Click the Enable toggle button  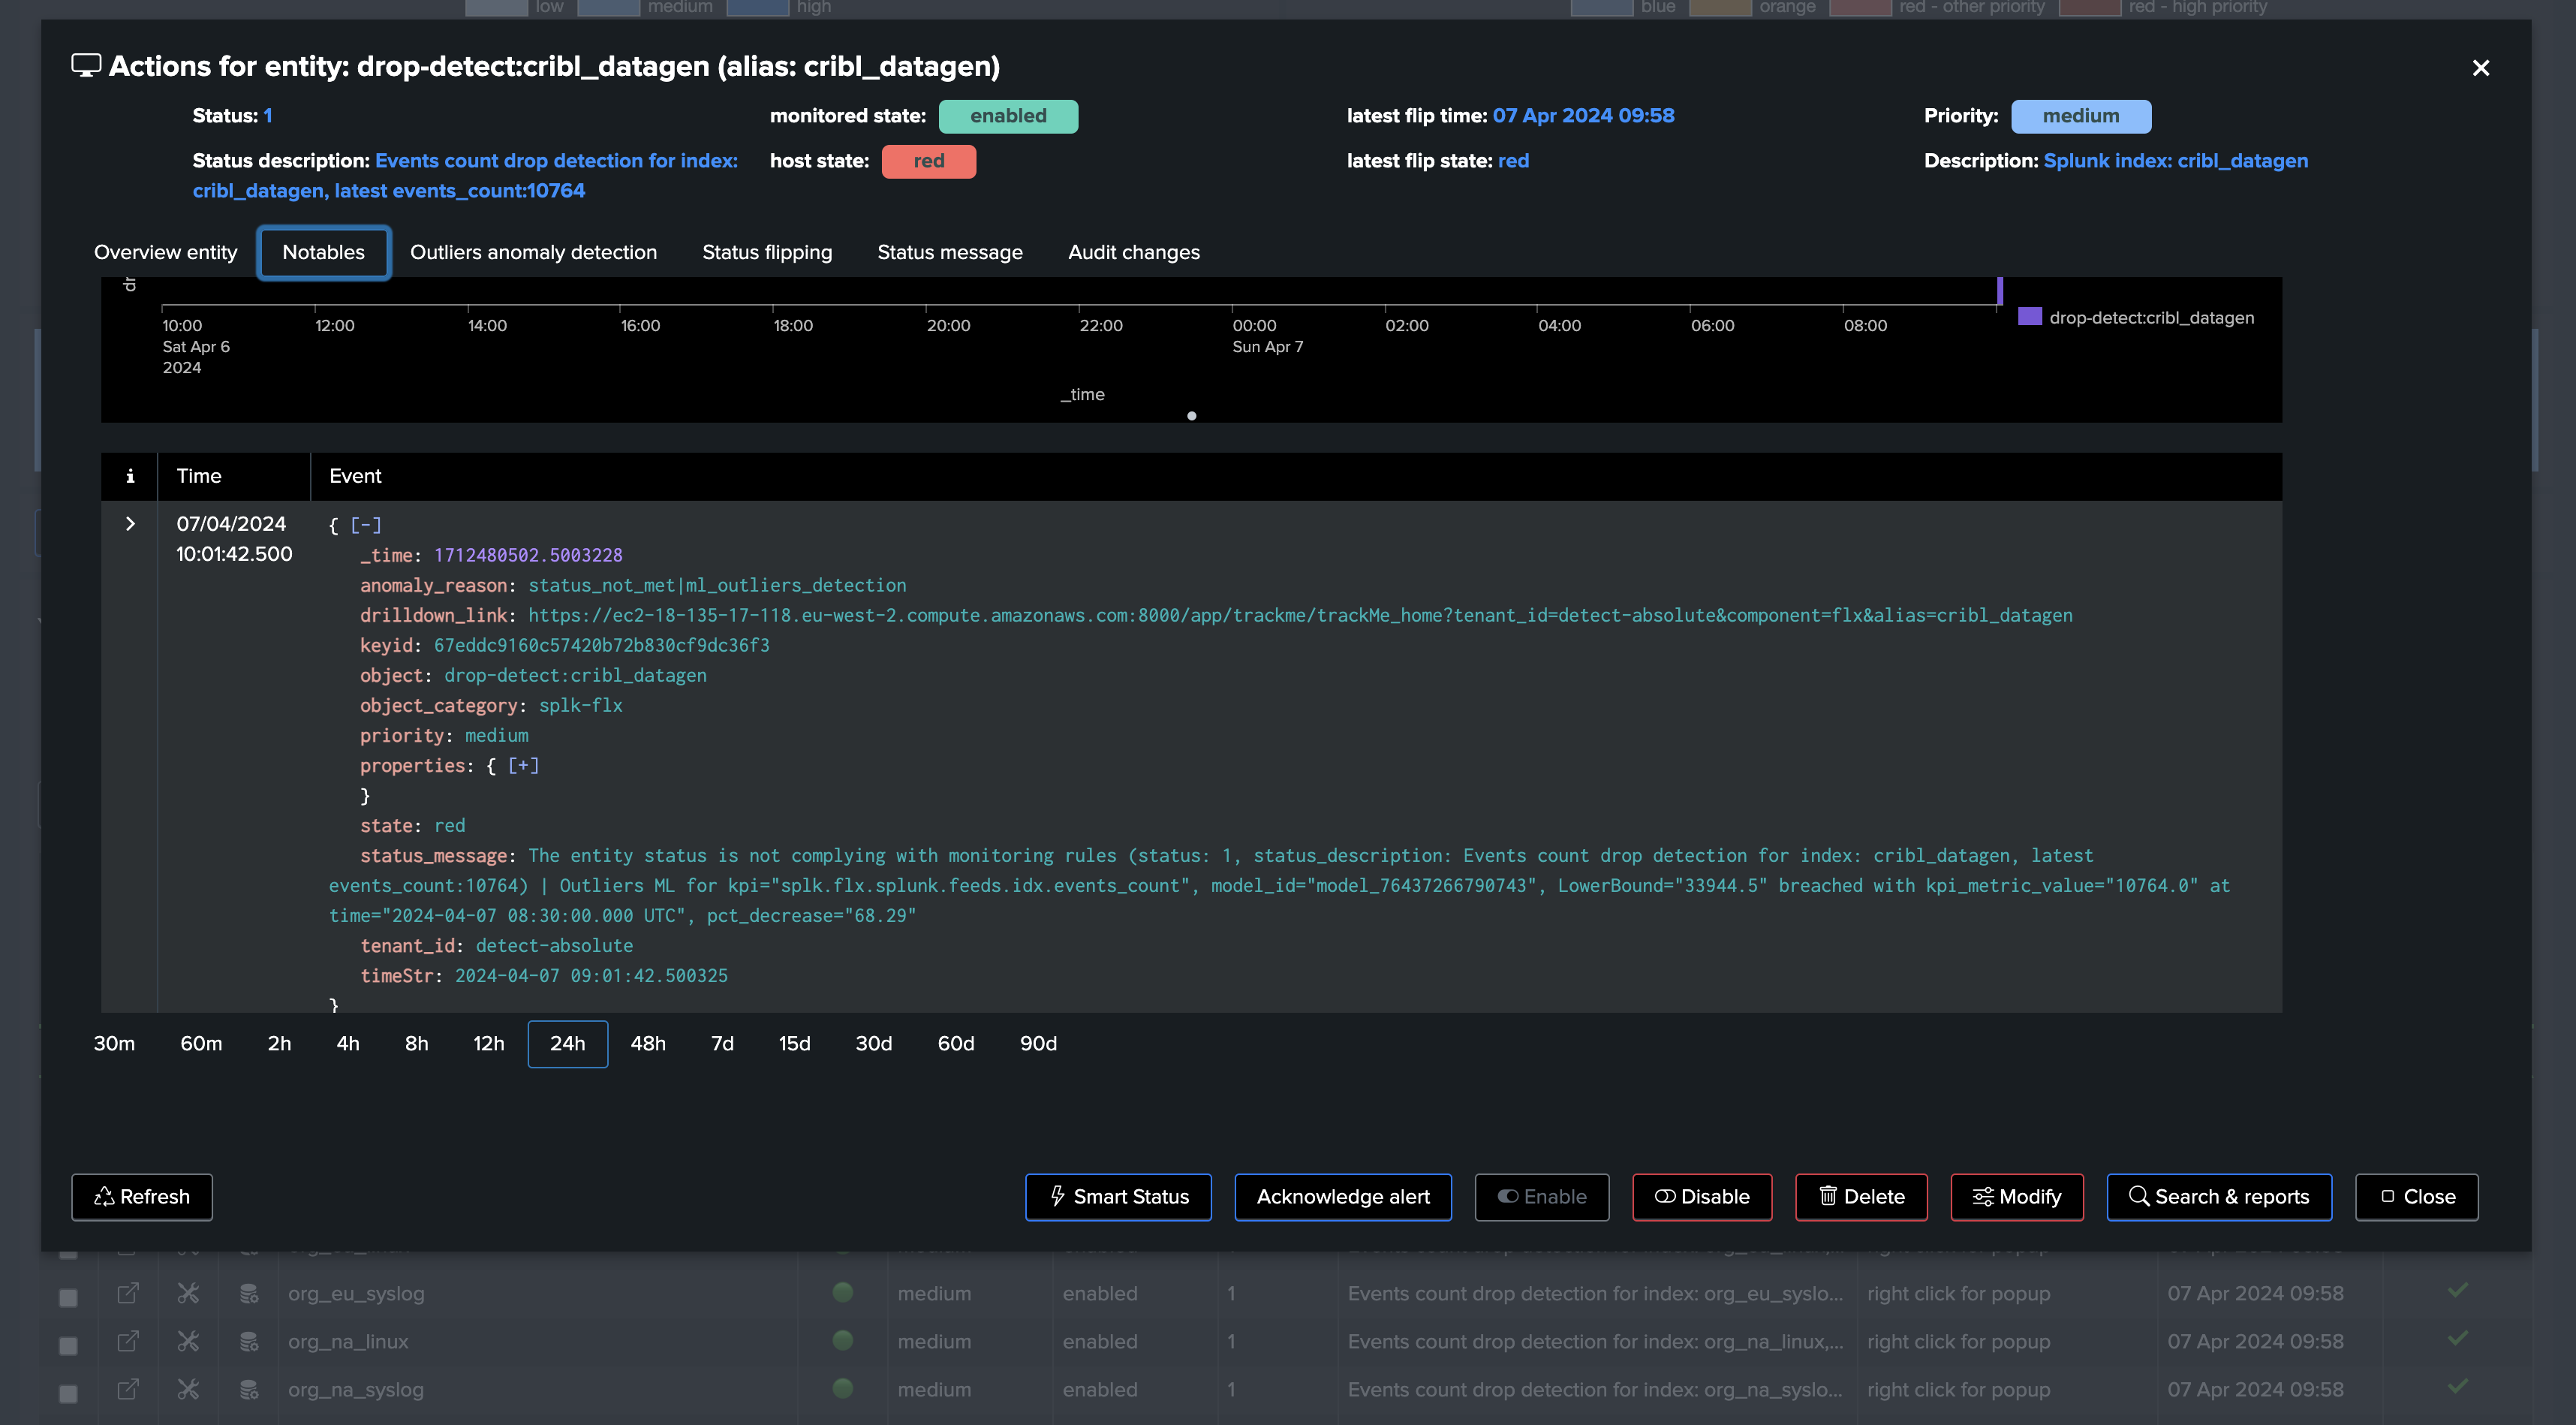(x=1542, y=1196)
